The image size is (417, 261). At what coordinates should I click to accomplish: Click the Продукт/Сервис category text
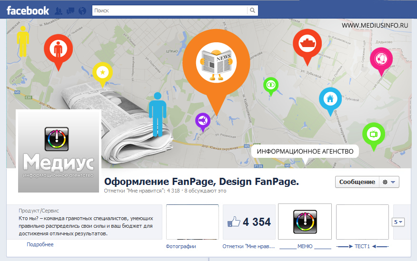tap(39, 211)
